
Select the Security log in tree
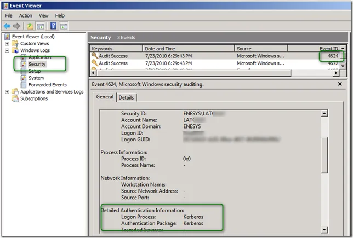tap(37, 64)
